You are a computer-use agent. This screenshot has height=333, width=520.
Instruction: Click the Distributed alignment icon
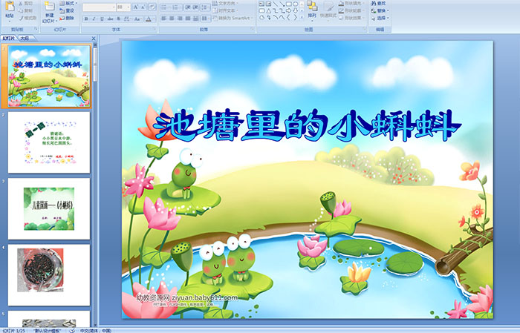click(195, 19)
